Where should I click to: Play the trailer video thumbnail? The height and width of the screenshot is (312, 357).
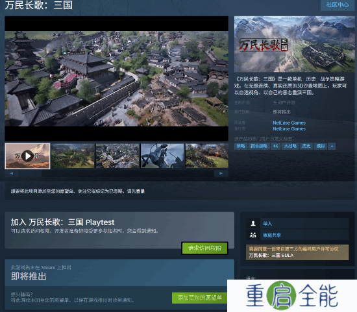coord(27,156)
